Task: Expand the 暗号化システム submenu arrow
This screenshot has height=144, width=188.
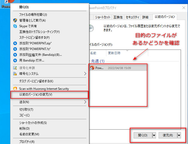Action: [x=85, y=74]
